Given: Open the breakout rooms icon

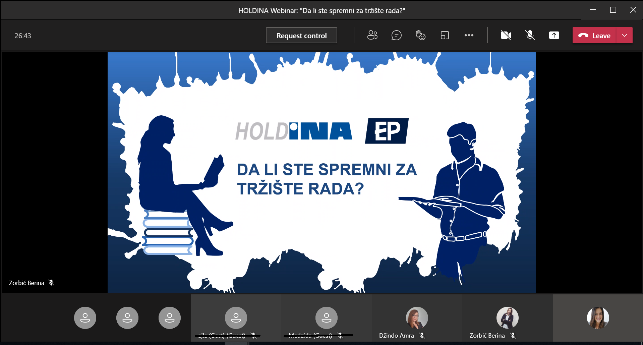Looking at the screenshot, I should (x=445, y=35).
